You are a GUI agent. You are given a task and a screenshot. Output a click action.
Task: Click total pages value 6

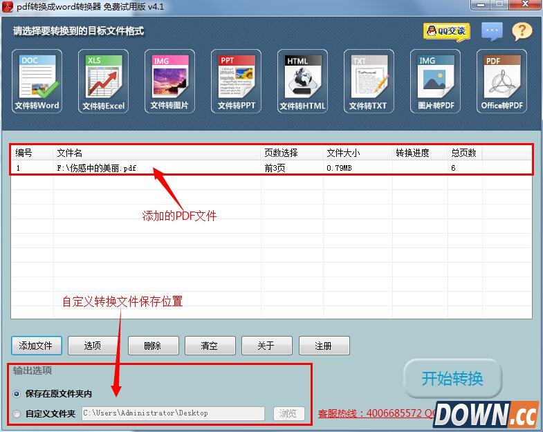(453, 168)
